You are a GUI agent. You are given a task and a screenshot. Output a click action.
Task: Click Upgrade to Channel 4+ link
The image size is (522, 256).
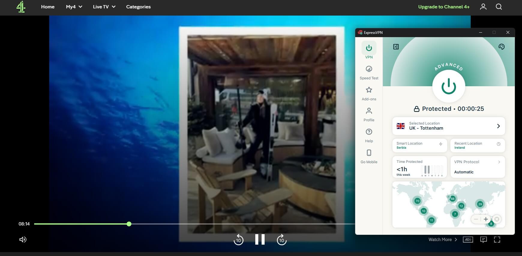click(x=444, y=7)
